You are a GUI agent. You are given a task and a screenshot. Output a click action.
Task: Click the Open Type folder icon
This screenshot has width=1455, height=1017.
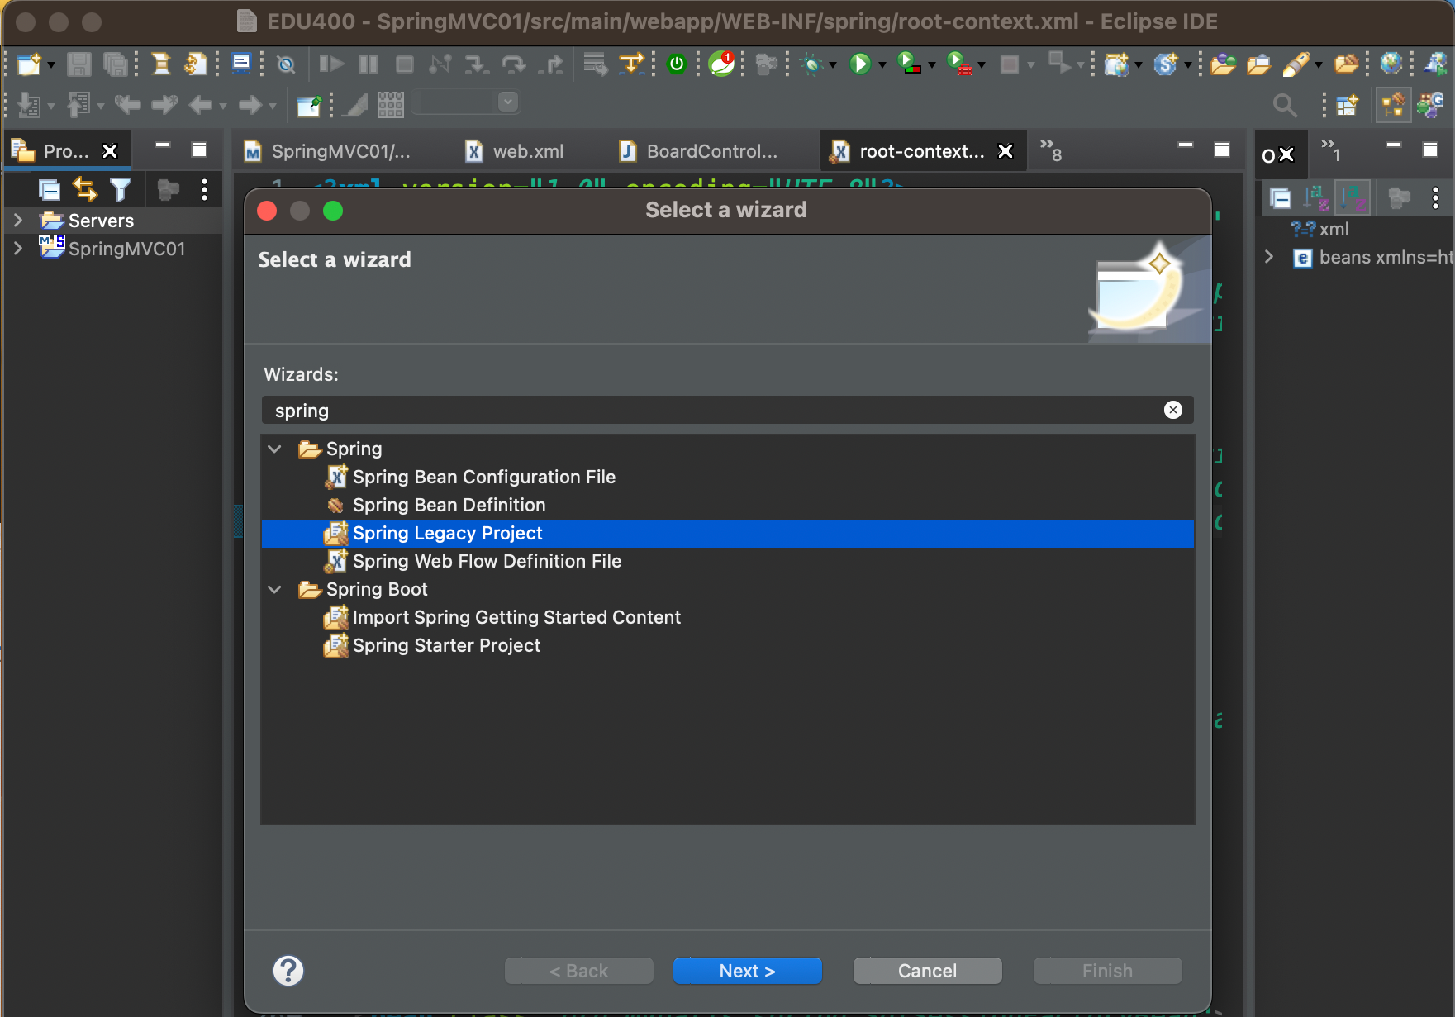(x=1224, y=64)
